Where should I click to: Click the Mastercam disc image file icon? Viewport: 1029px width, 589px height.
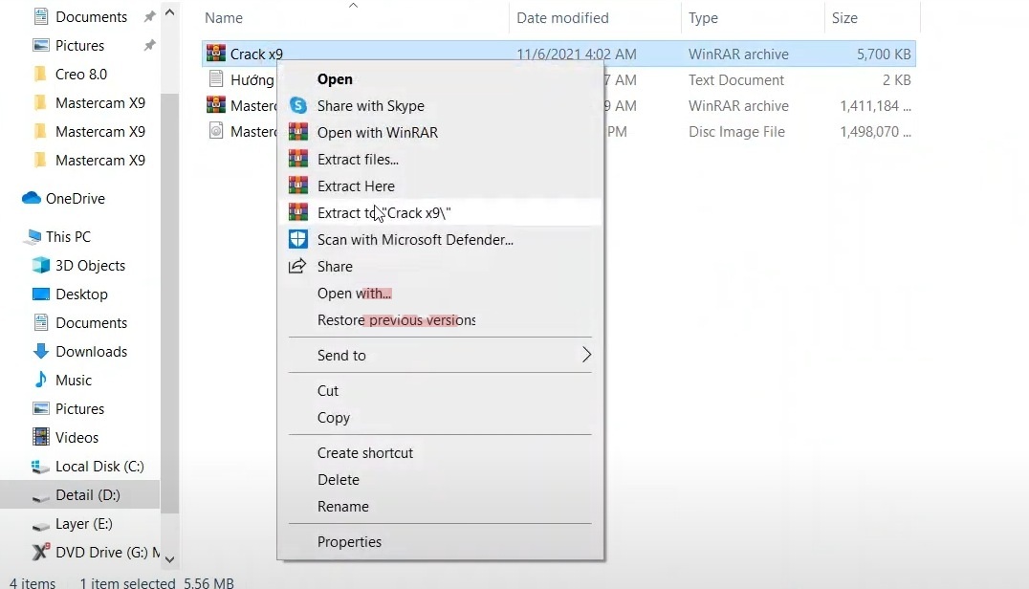pyautogui.click(x=216, y=131)
